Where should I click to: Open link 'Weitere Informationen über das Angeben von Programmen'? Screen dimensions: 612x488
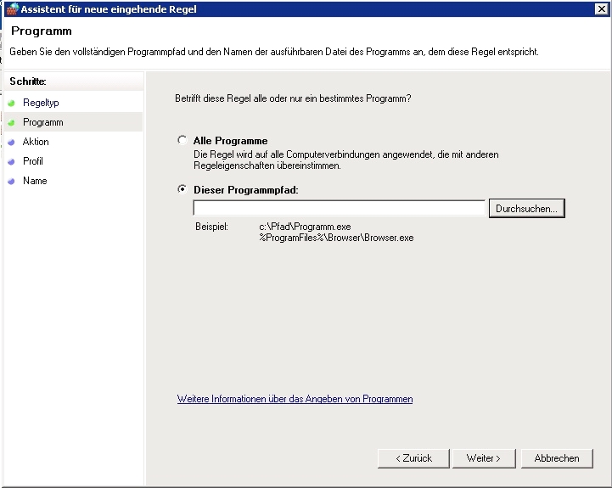295,399
